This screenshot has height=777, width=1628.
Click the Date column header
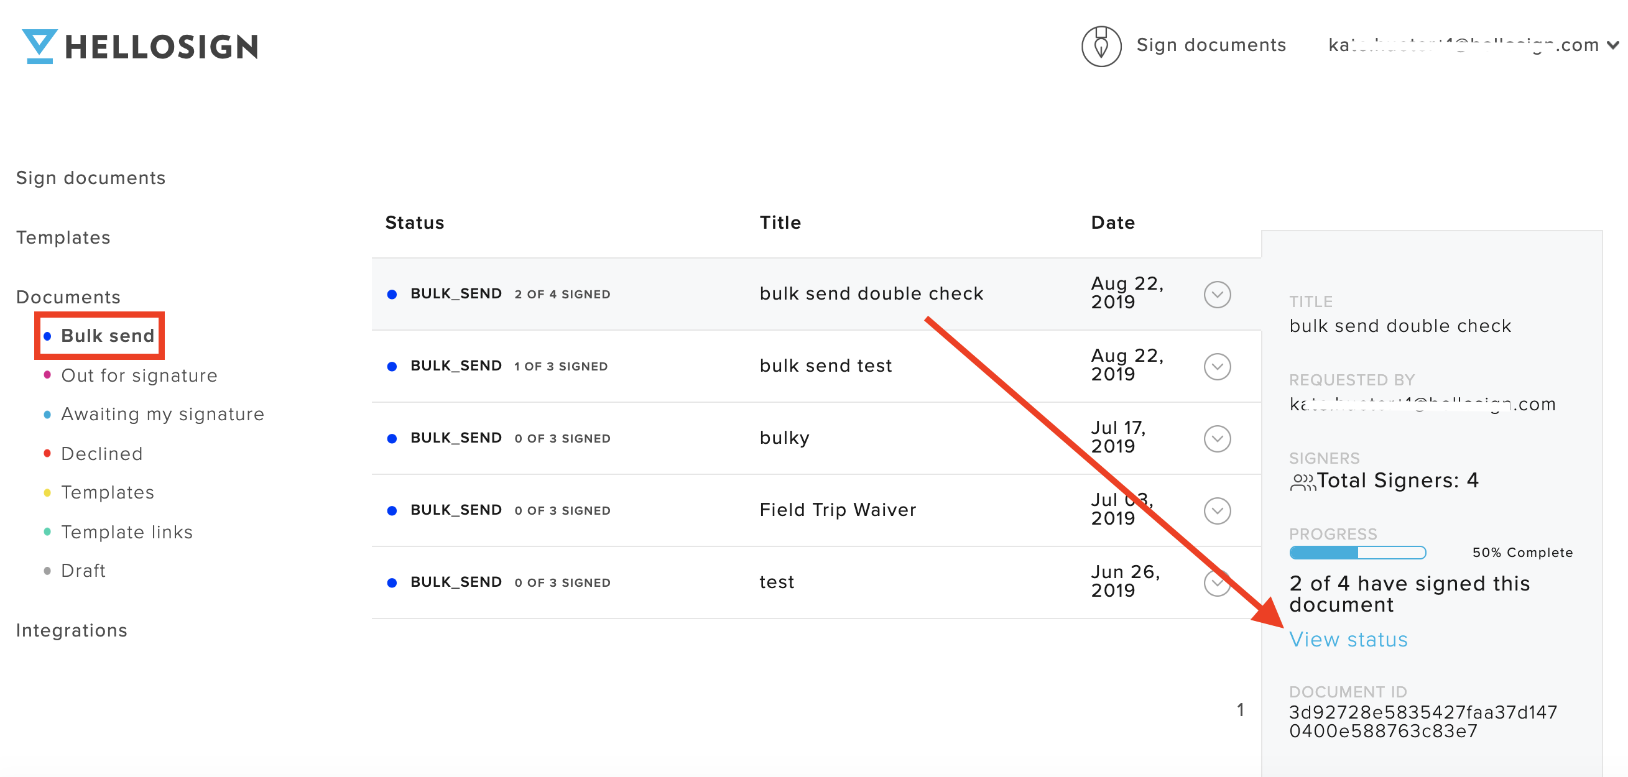pyautogui.click(x=1113, y=223)
